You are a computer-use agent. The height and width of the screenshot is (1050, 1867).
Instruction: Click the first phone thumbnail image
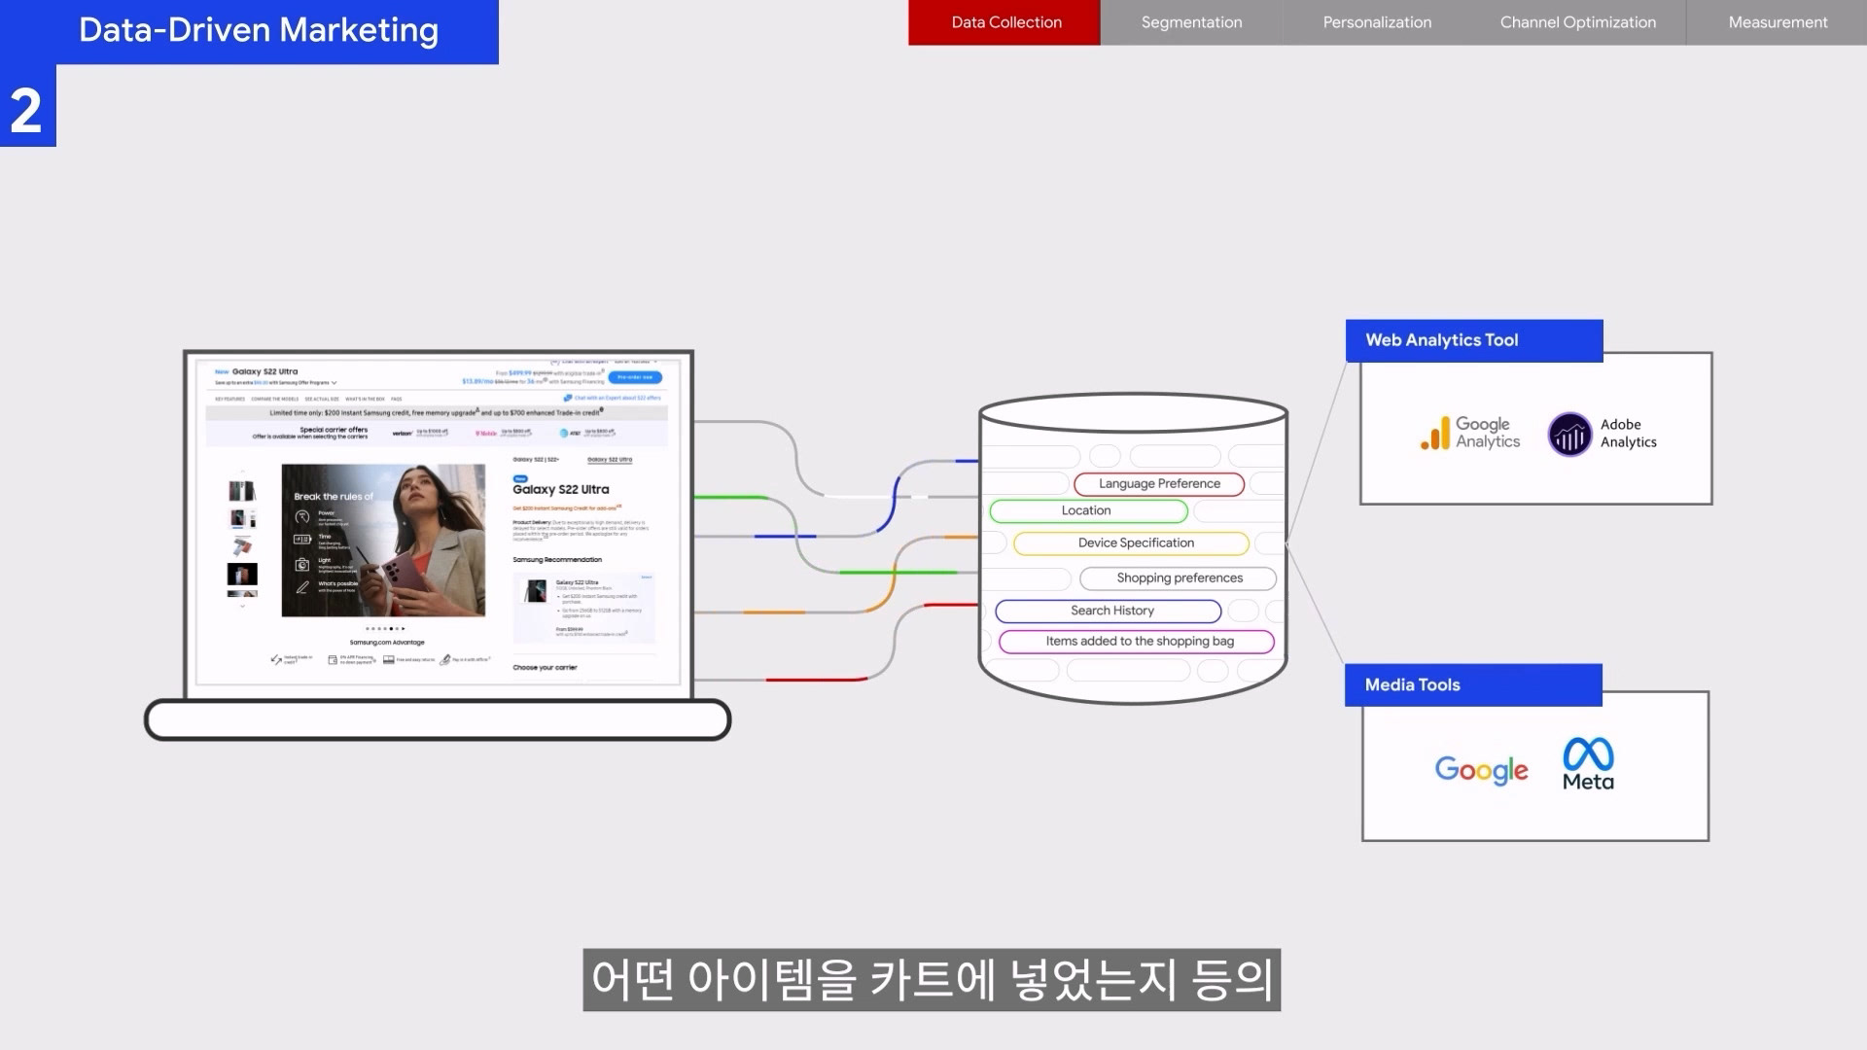pos(242,491)
